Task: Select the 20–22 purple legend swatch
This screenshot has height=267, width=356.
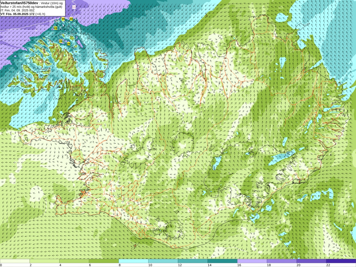Action: pyautogui.click(x=311, y=261)
